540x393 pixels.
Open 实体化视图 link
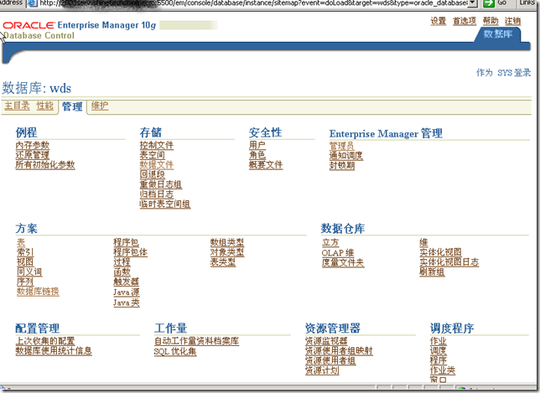440,252
